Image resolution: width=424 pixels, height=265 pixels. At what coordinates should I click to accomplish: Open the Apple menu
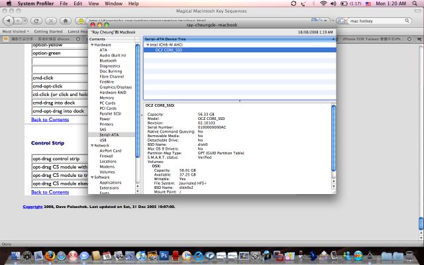pyautogui.click(x=9, y=3)
